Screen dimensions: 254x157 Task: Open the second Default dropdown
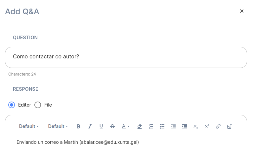point(58,126)
